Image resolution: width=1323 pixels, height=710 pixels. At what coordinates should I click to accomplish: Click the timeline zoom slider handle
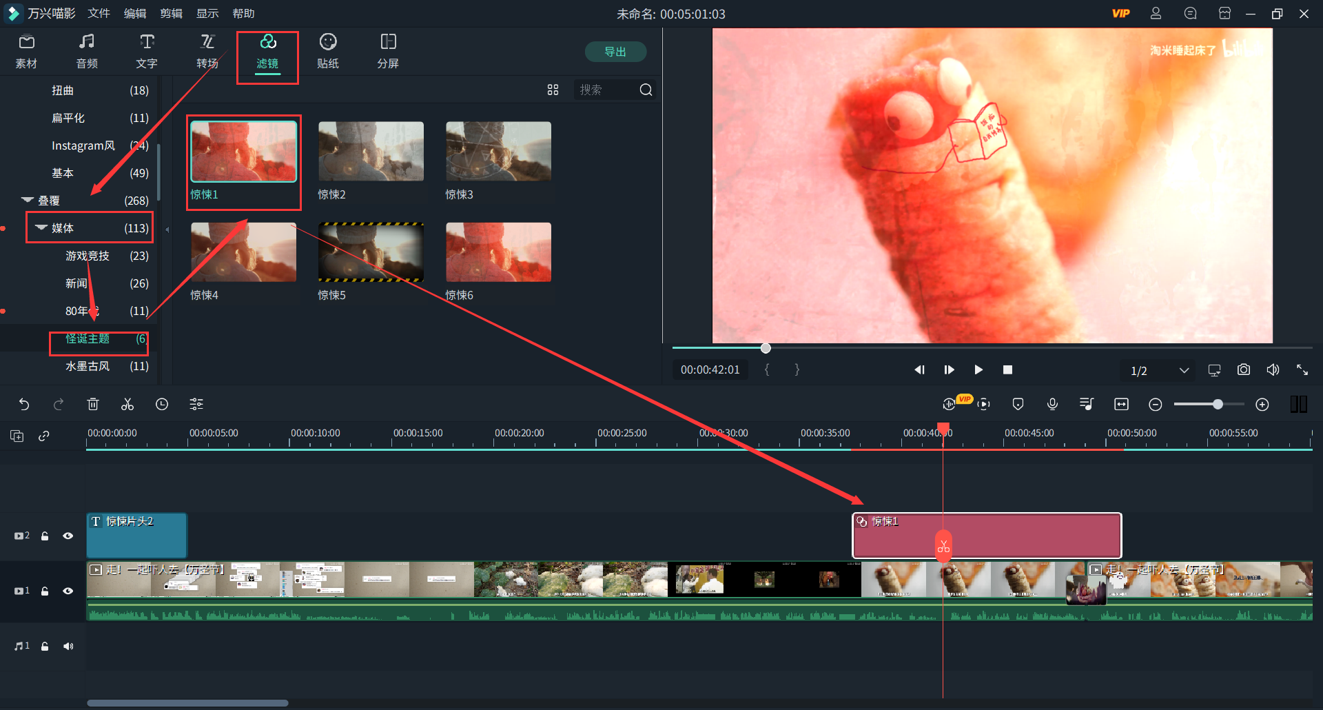pyautogui.click(x=1218, y=405)
